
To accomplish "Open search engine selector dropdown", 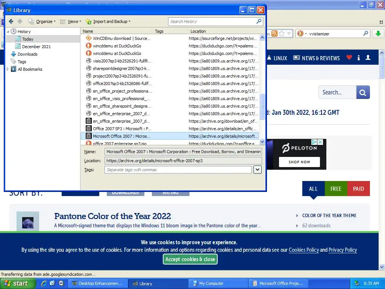I will 302,33.
